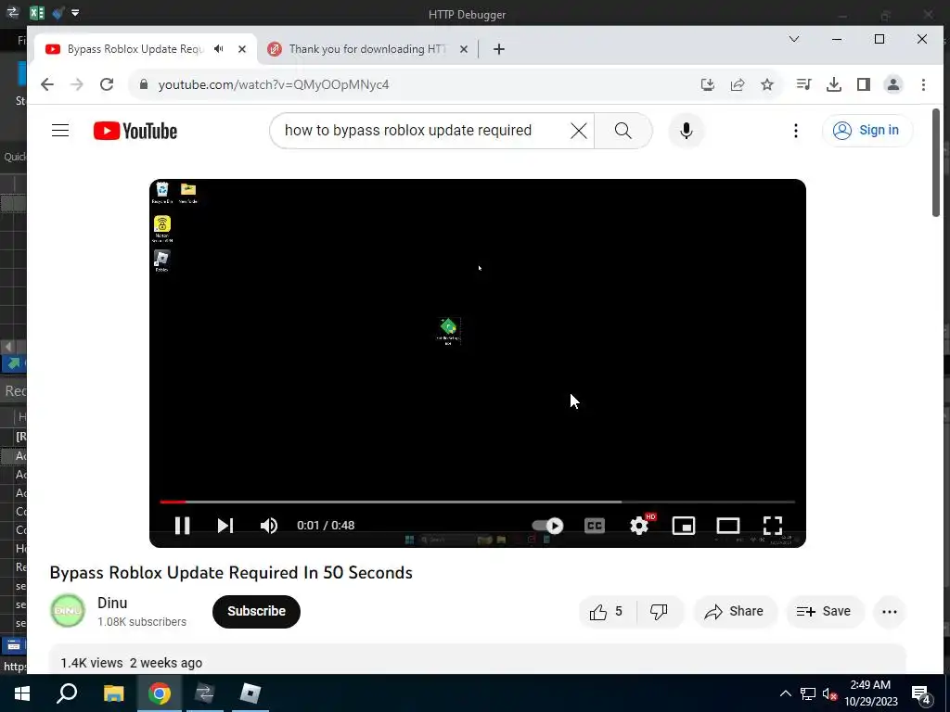This screenshot has height=712, width=950.
Task: Seek in the video progress bar
Action: 478,502
